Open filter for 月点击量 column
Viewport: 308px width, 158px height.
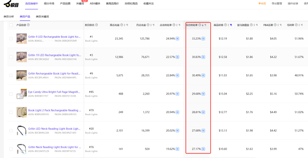(153, 25)
